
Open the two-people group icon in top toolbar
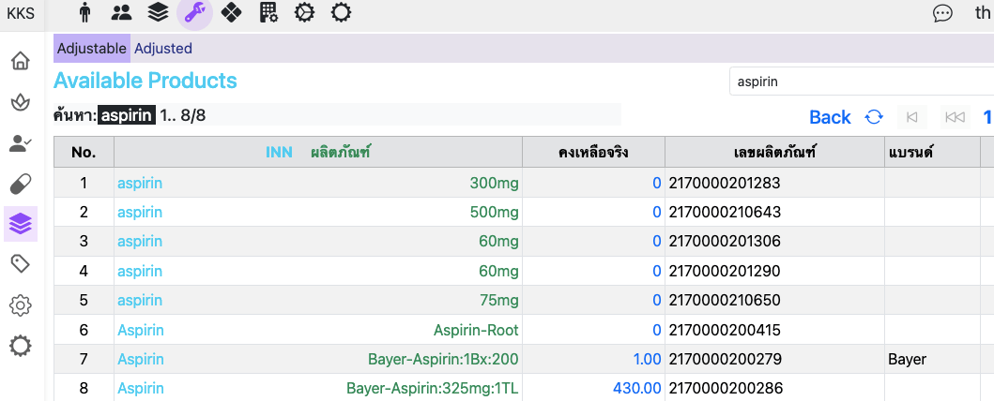coord(122,12)
